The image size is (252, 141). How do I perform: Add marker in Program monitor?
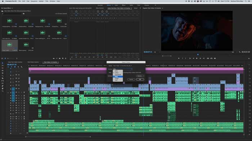[x=179, y=58]
